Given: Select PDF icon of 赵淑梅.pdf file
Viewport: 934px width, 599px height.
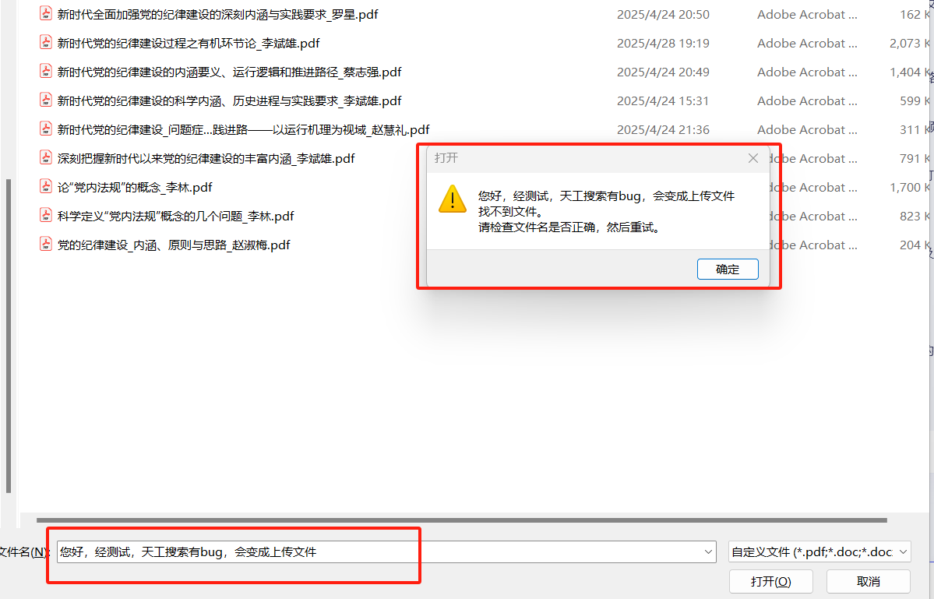Looking at the screenshot, I should [x=46, y=244].
